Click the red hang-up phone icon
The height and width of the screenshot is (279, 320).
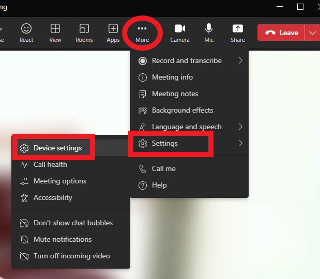point(270,33)
